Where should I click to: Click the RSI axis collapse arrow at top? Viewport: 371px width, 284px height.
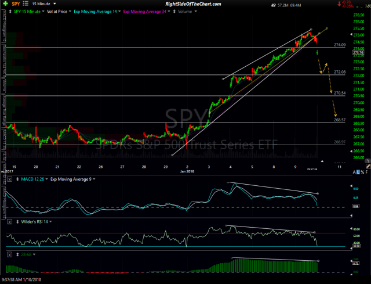(x=351, y=228)
